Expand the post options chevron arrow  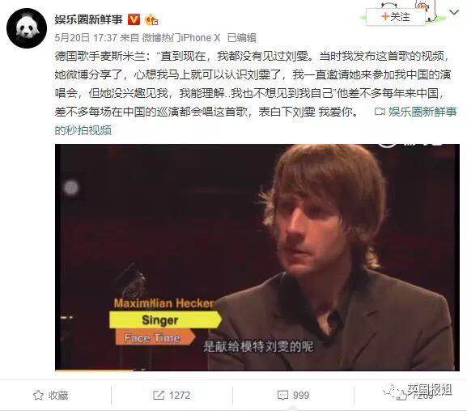click(x=454, y=12)
